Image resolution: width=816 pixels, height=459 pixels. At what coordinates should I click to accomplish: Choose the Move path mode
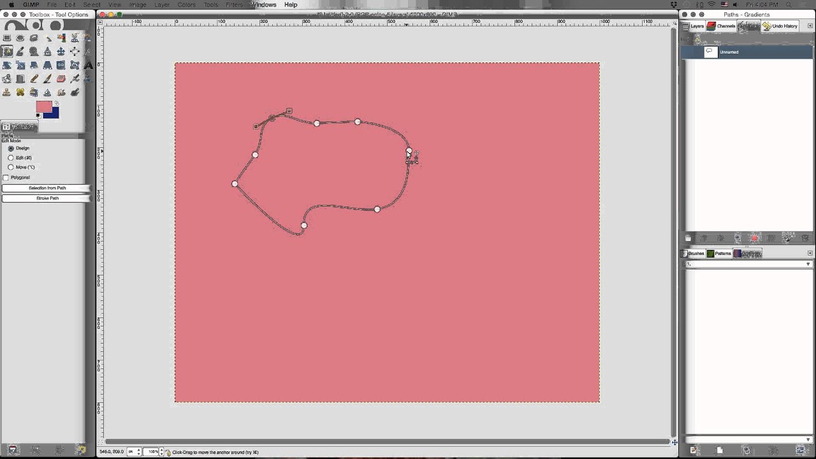pyautogui.click(x=11, y=167)
